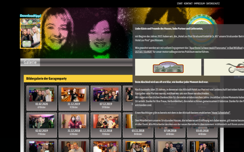This screenshot has width=244, height=152.
Task: Click the Ostsee Tourer motorcycle logo banner
Action: click(x=224, y=67)
